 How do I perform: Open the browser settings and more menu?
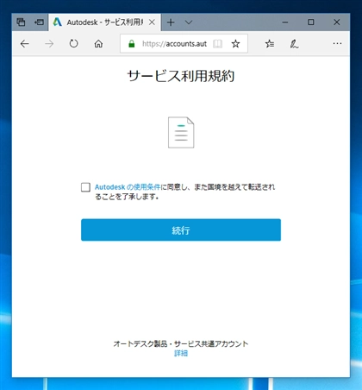337,44
